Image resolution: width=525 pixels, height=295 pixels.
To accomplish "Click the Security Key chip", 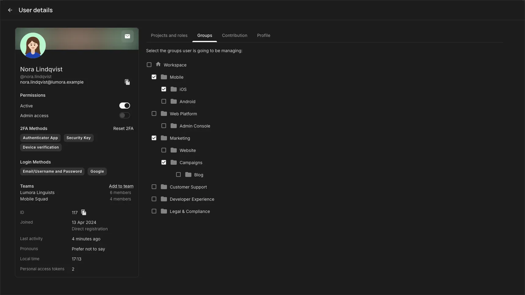I will click(78, 138).
